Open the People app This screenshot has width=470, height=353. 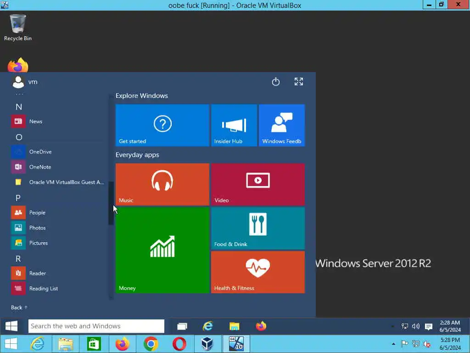tap(57, 212)
